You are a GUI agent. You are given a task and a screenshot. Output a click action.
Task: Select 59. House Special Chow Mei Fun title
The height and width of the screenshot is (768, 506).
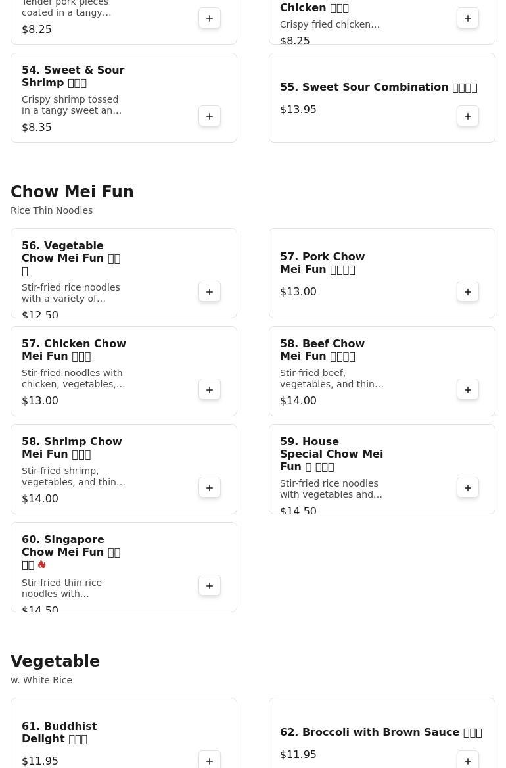331,454
